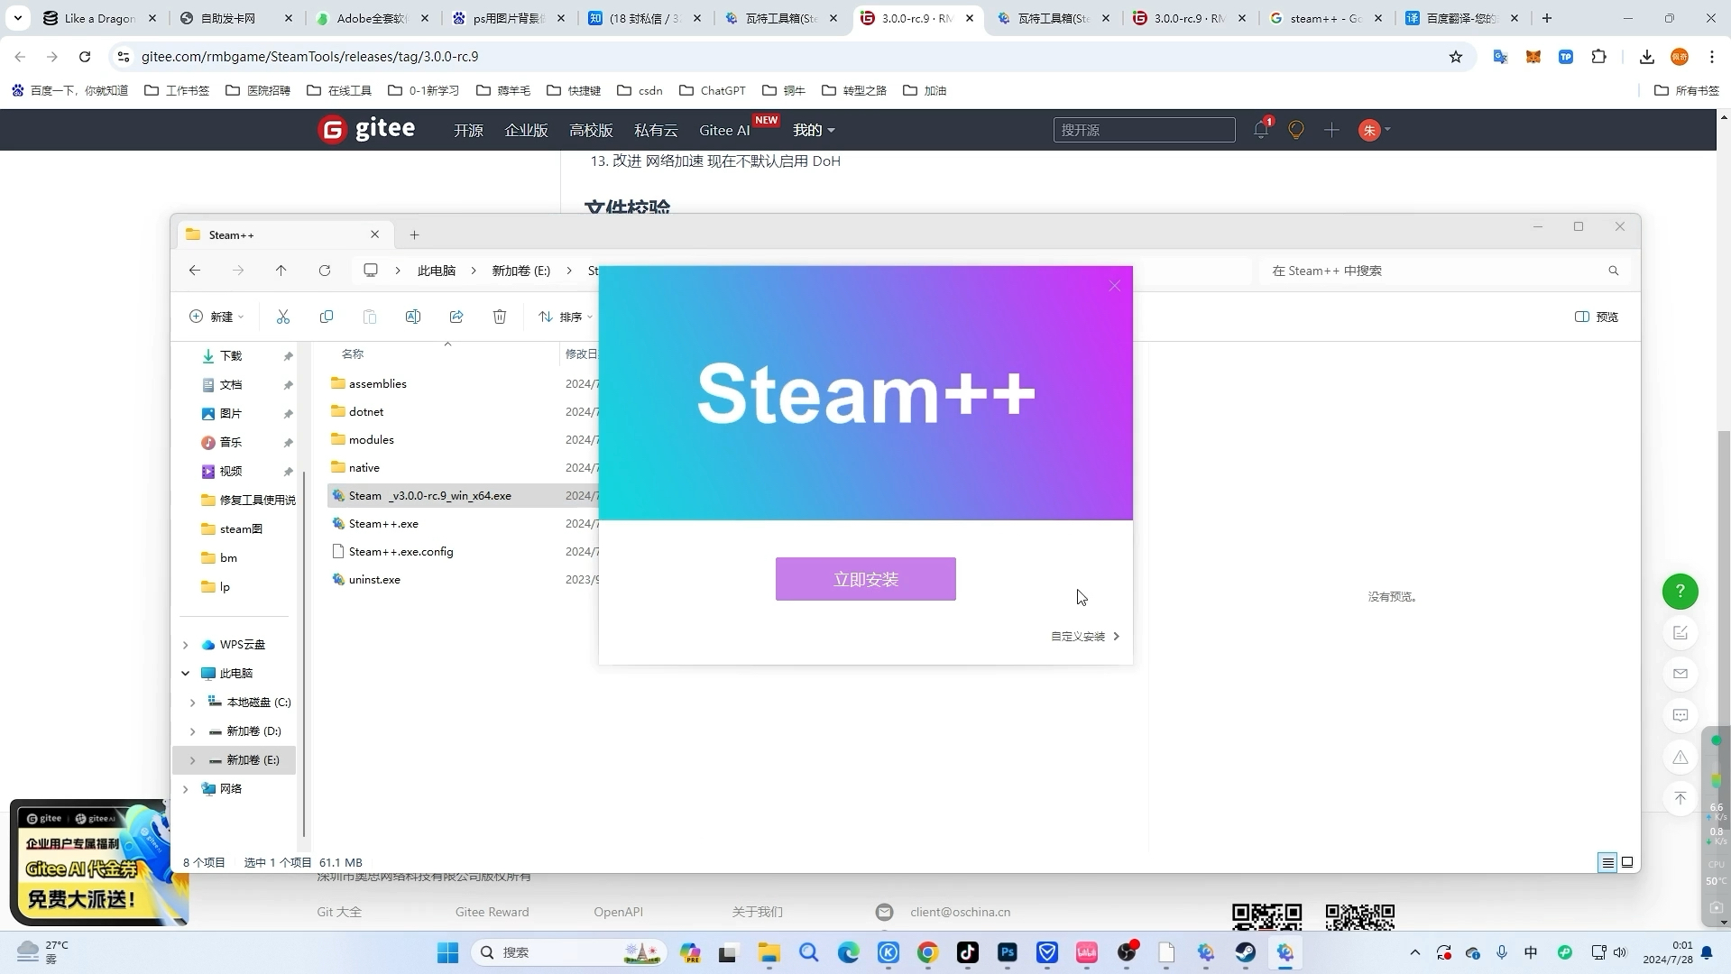Switch to Like a Dragon browser tab
The height and width of the screenshot is (974, 1731).
[x=99, y=18]
